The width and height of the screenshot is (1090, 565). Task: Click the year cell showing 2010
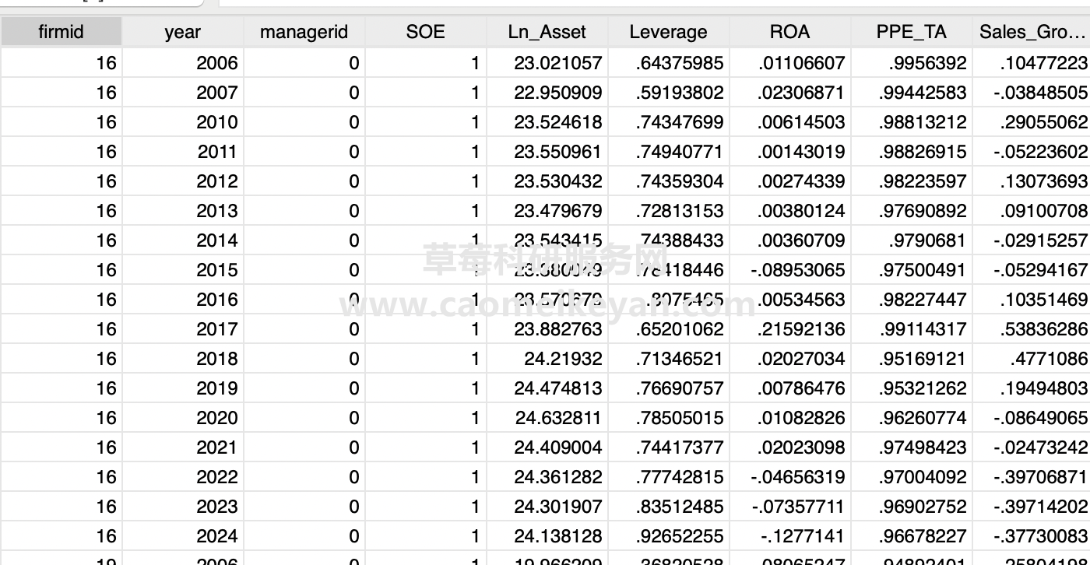point(216,122)
